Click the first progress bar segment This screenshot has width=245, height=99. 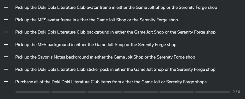click(x=33, y=92)
